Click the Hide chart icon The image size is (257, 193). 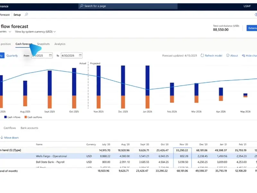[x=243, y=56]
